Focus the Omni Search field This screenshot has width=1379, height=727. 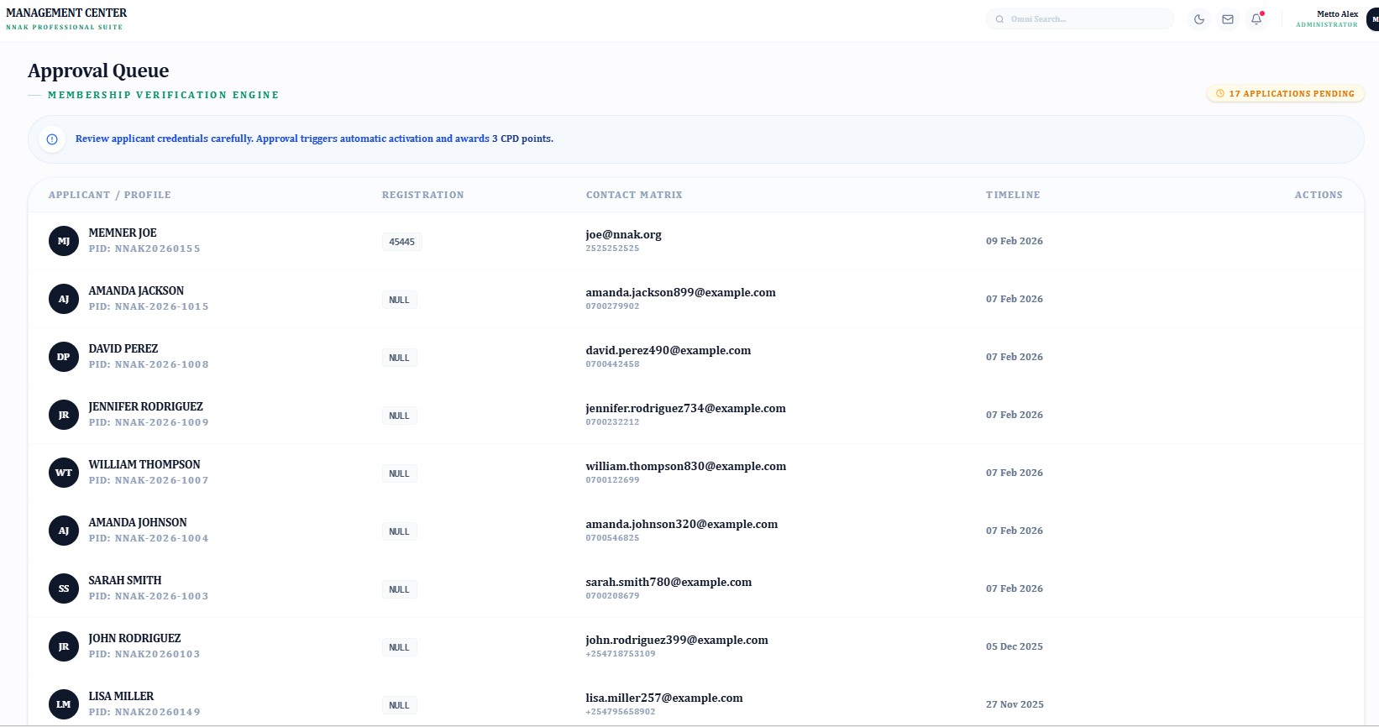coord(1080,19)
